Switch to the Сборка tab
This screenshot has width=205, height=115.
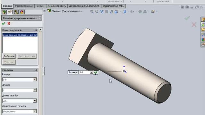coord(7,6)
